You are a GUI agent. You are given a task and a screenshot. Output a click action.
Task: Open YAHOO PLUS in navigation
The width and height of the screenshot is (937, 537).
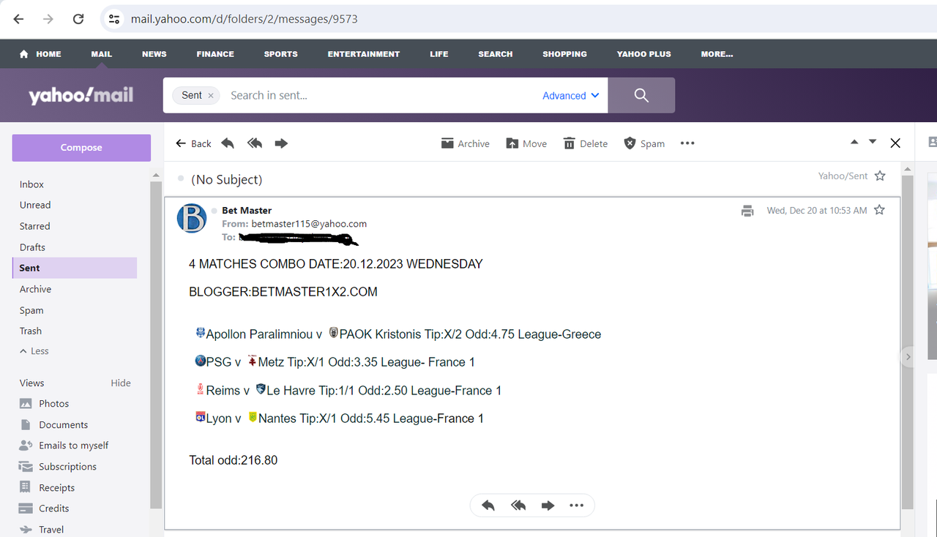644,54
